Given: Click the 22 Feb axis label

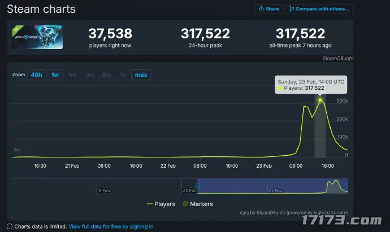Looking at the screenshot, I should 168,166.
